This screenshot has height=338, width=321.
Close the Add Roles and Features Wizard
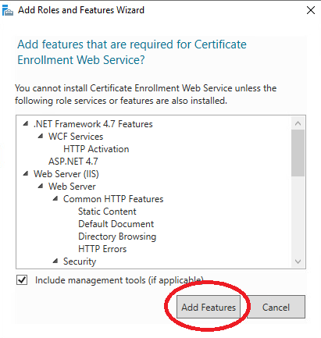pos(311,10)
